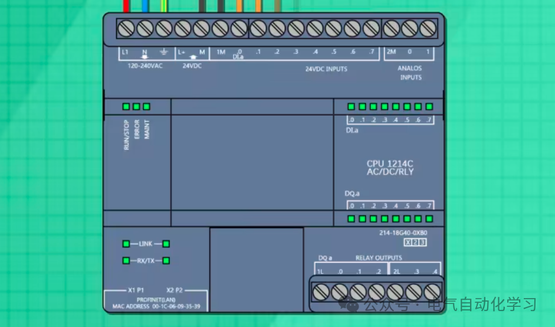Click the blank center cover panel

252,162
